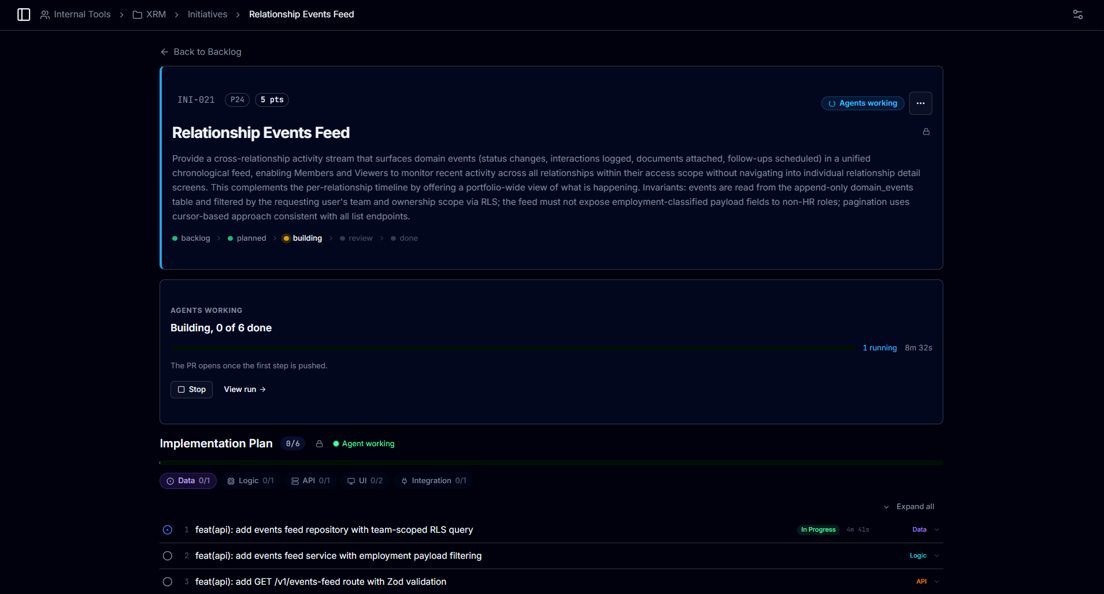This screenshot has height=594, width=1104.
Task: Click the back arrow icon near Backlog
Action: pos(165,52)
